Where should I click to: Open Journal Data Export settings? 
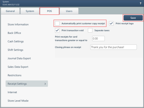click(x=19, y=58)
